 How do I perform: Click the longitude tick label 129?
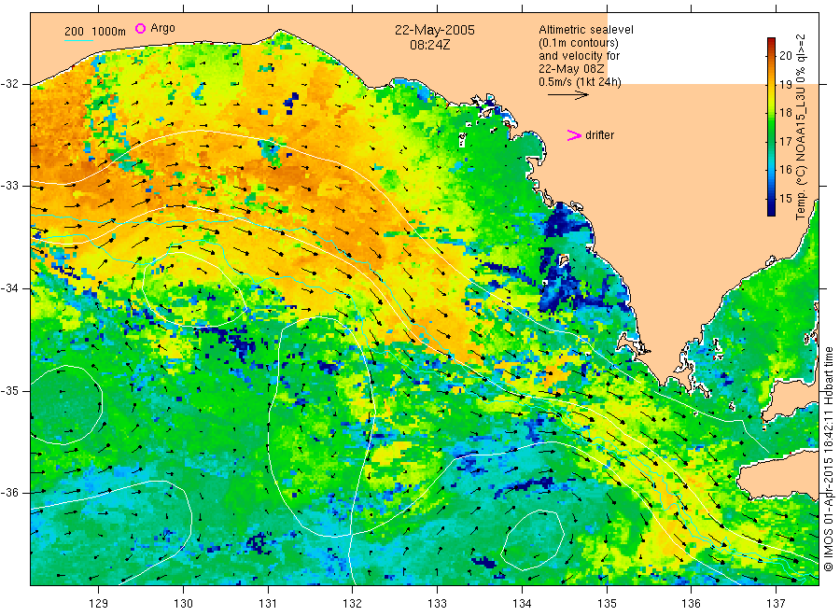click(x=99, y=604)
